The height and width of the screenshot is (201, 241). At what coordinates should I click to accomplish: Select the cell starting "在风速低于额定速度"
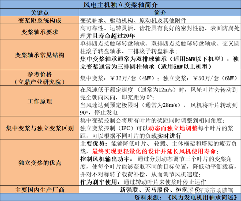tap(160, 101)
